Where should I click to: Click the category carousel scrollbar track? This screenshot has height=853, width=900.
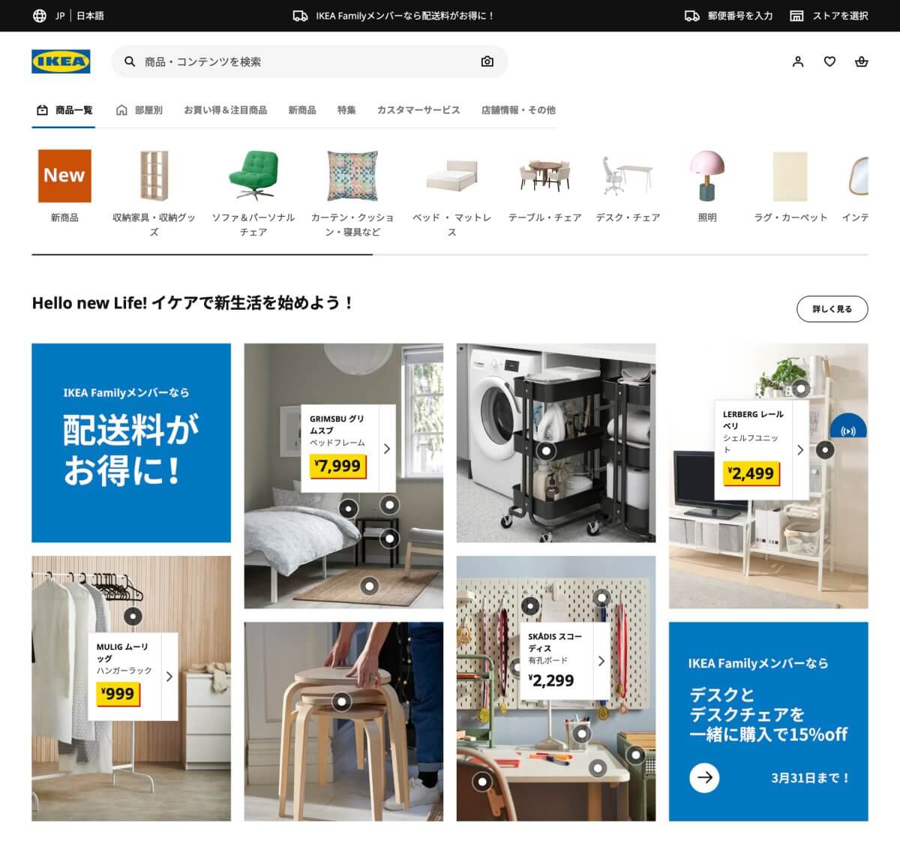pos(450,255)
